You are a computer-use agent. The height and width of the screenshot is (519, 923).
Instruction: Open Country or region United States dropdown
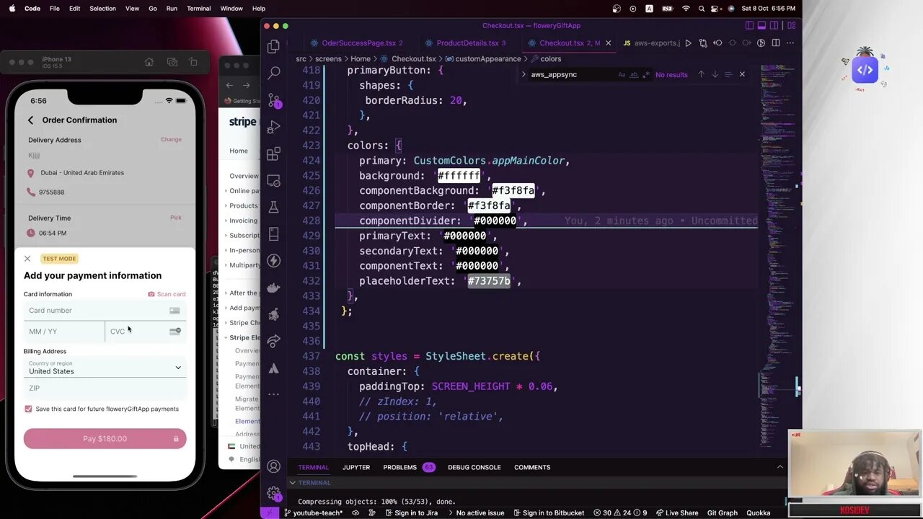[105, 368]
